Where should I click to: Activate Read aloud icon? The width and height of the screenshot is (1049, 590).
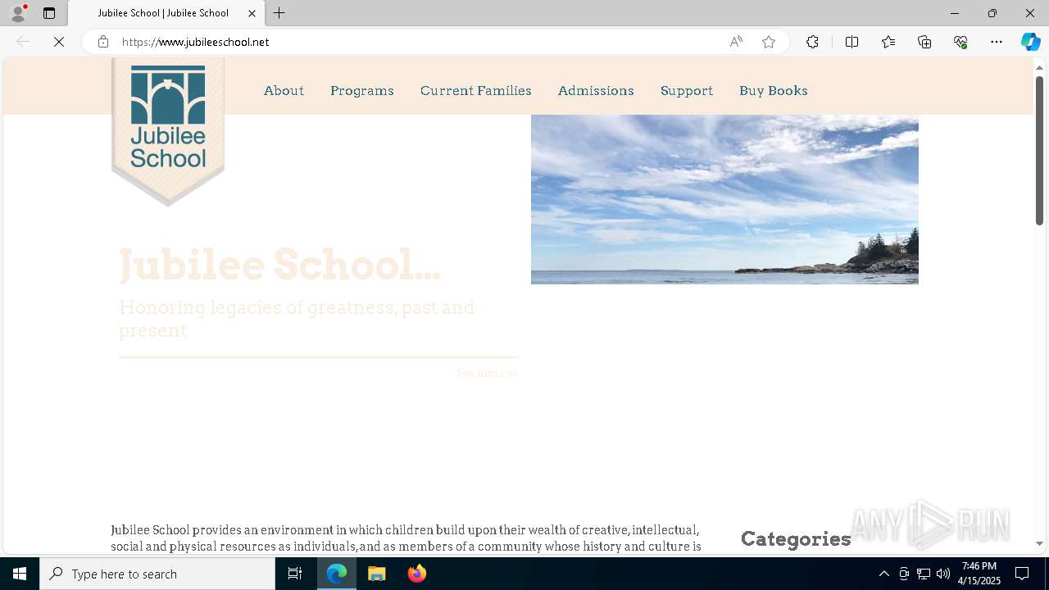tap(736, 42)
